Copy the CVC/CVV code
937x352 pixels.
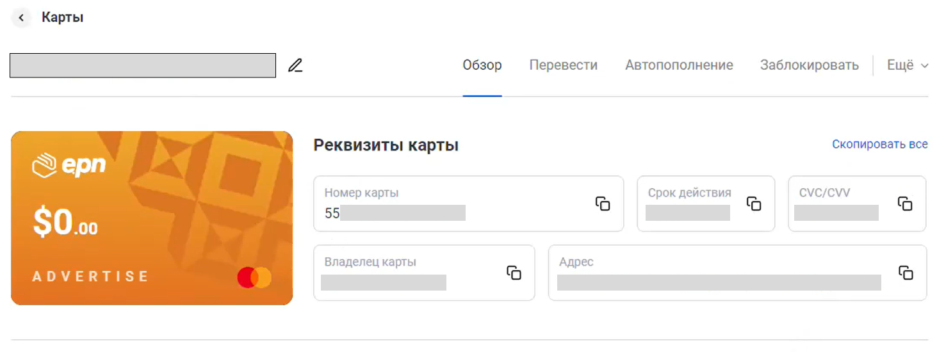tap(905, 204)
